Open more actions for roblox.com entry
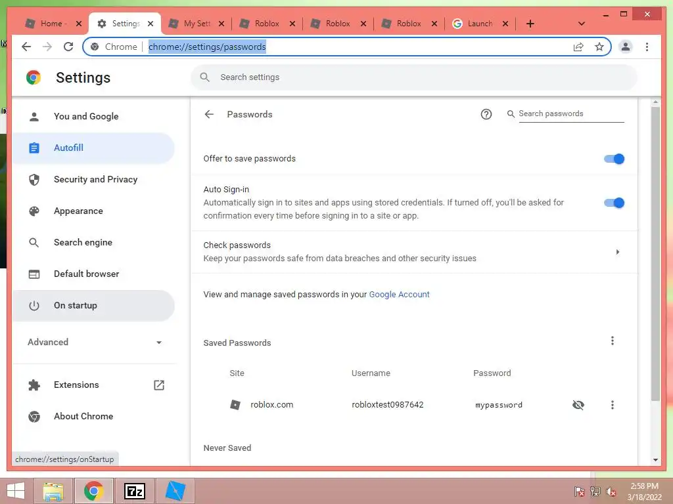 (x=612, y=404)
